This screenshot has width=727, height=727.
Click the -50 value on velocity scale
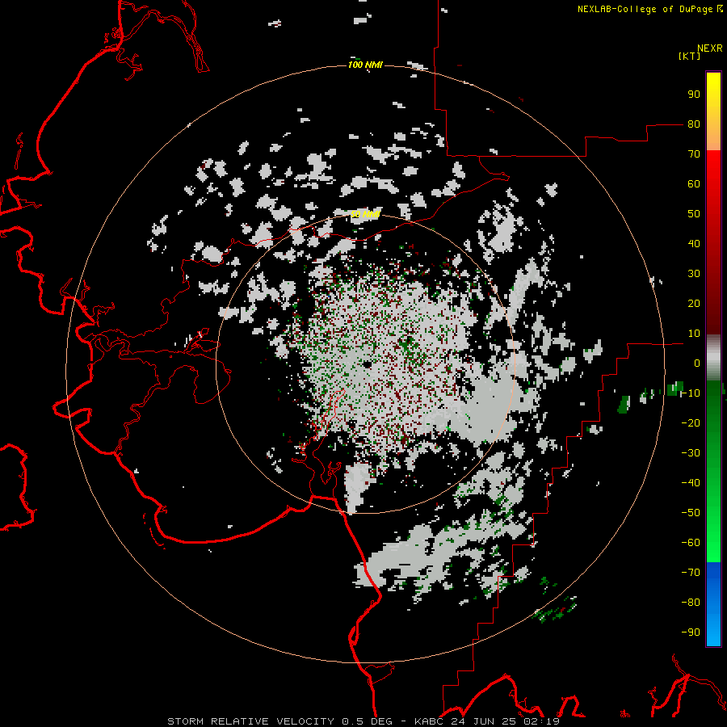[x=691, y=512]
